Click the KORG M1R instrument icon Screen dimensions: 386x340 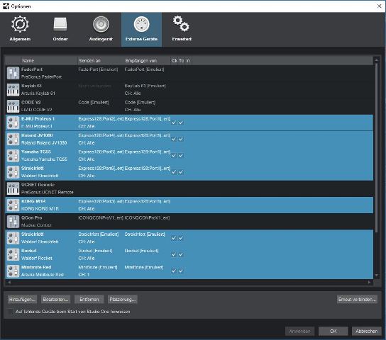pyautogui.click(x=13, y=205)
